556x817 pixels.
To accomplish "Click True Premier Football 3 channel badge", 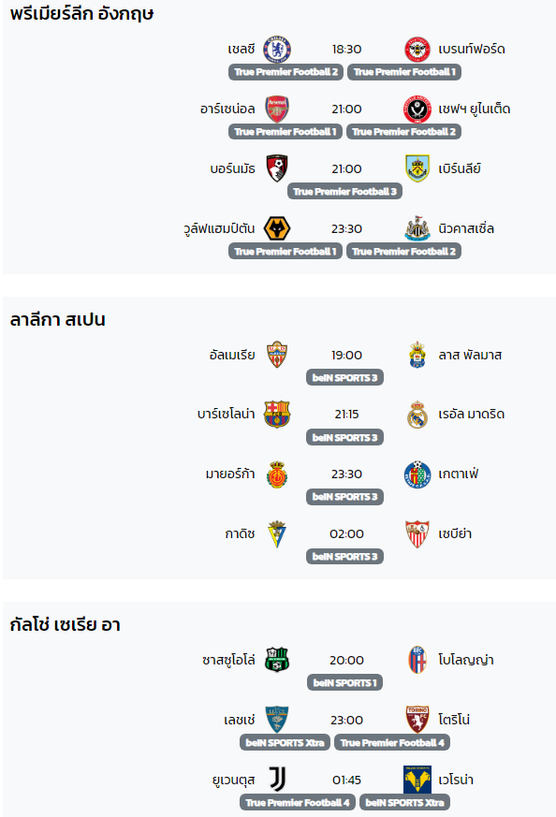I will 345,191.
